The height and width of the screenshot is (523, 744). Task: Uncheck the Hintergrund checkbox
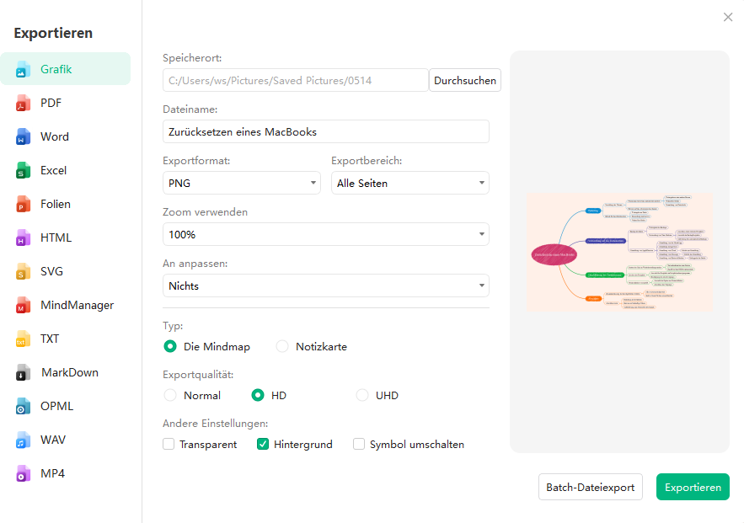coord(263,444)
